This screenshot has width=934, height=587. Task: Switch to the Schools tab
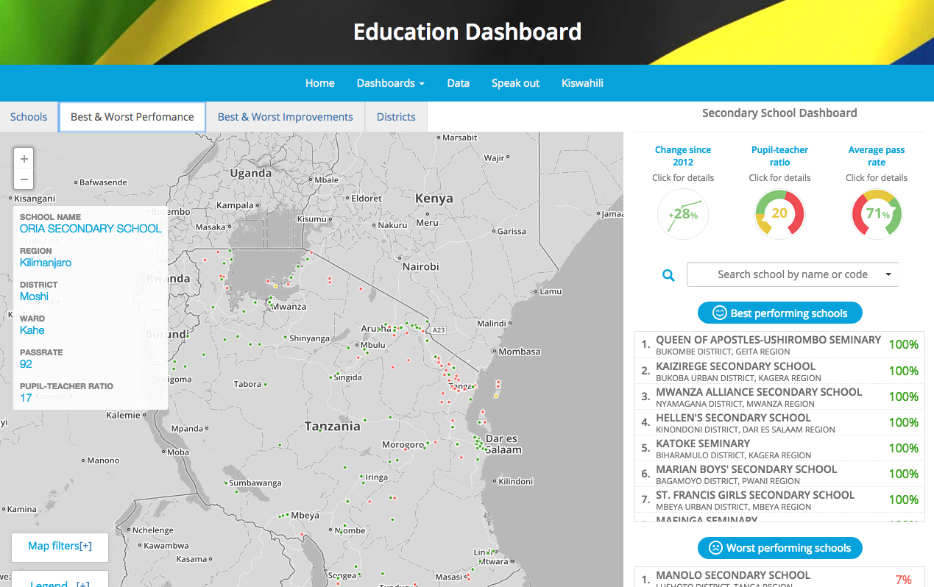coord(29,117)
